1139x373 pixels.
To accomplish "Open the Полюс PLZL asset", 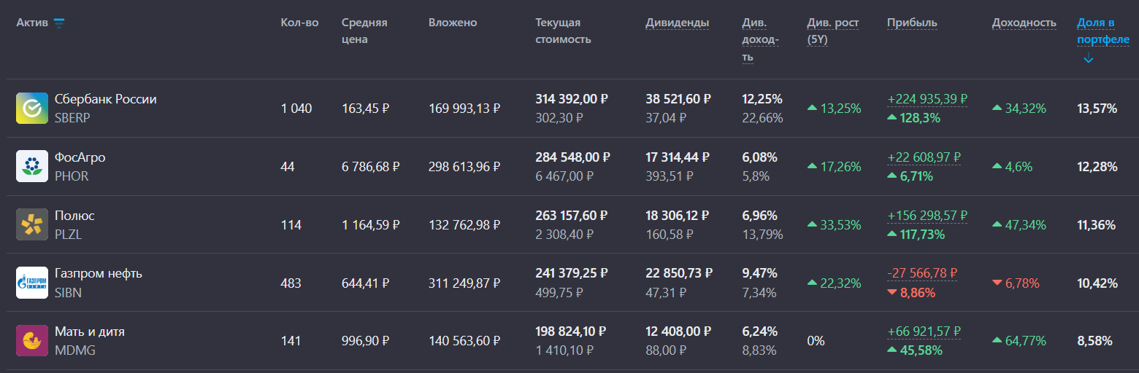I will [74, 216].
